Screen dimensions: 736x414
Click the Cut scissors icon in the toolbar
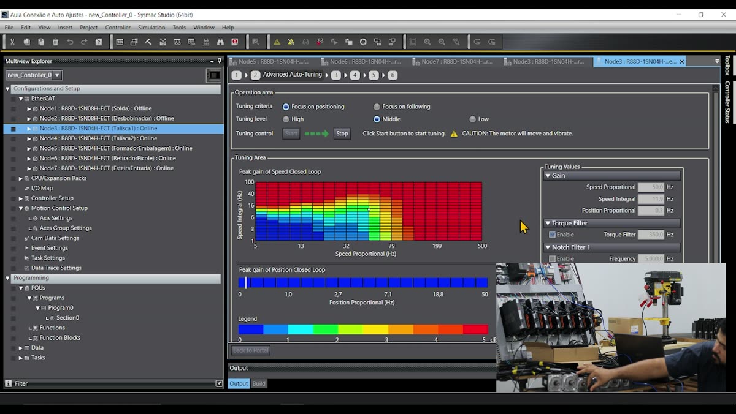pyautogui.click(x=12, y=42)
